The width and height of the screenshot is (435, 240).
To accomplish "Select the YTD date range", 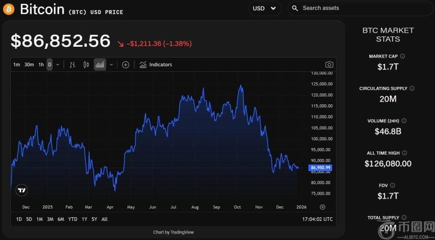I will (72, 219).
